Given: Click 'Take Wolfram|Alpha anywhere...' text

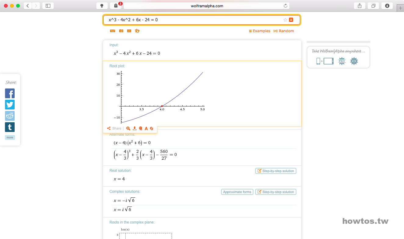Looking at the screenshot, I should pyautogui.click(x=338, y=51).
